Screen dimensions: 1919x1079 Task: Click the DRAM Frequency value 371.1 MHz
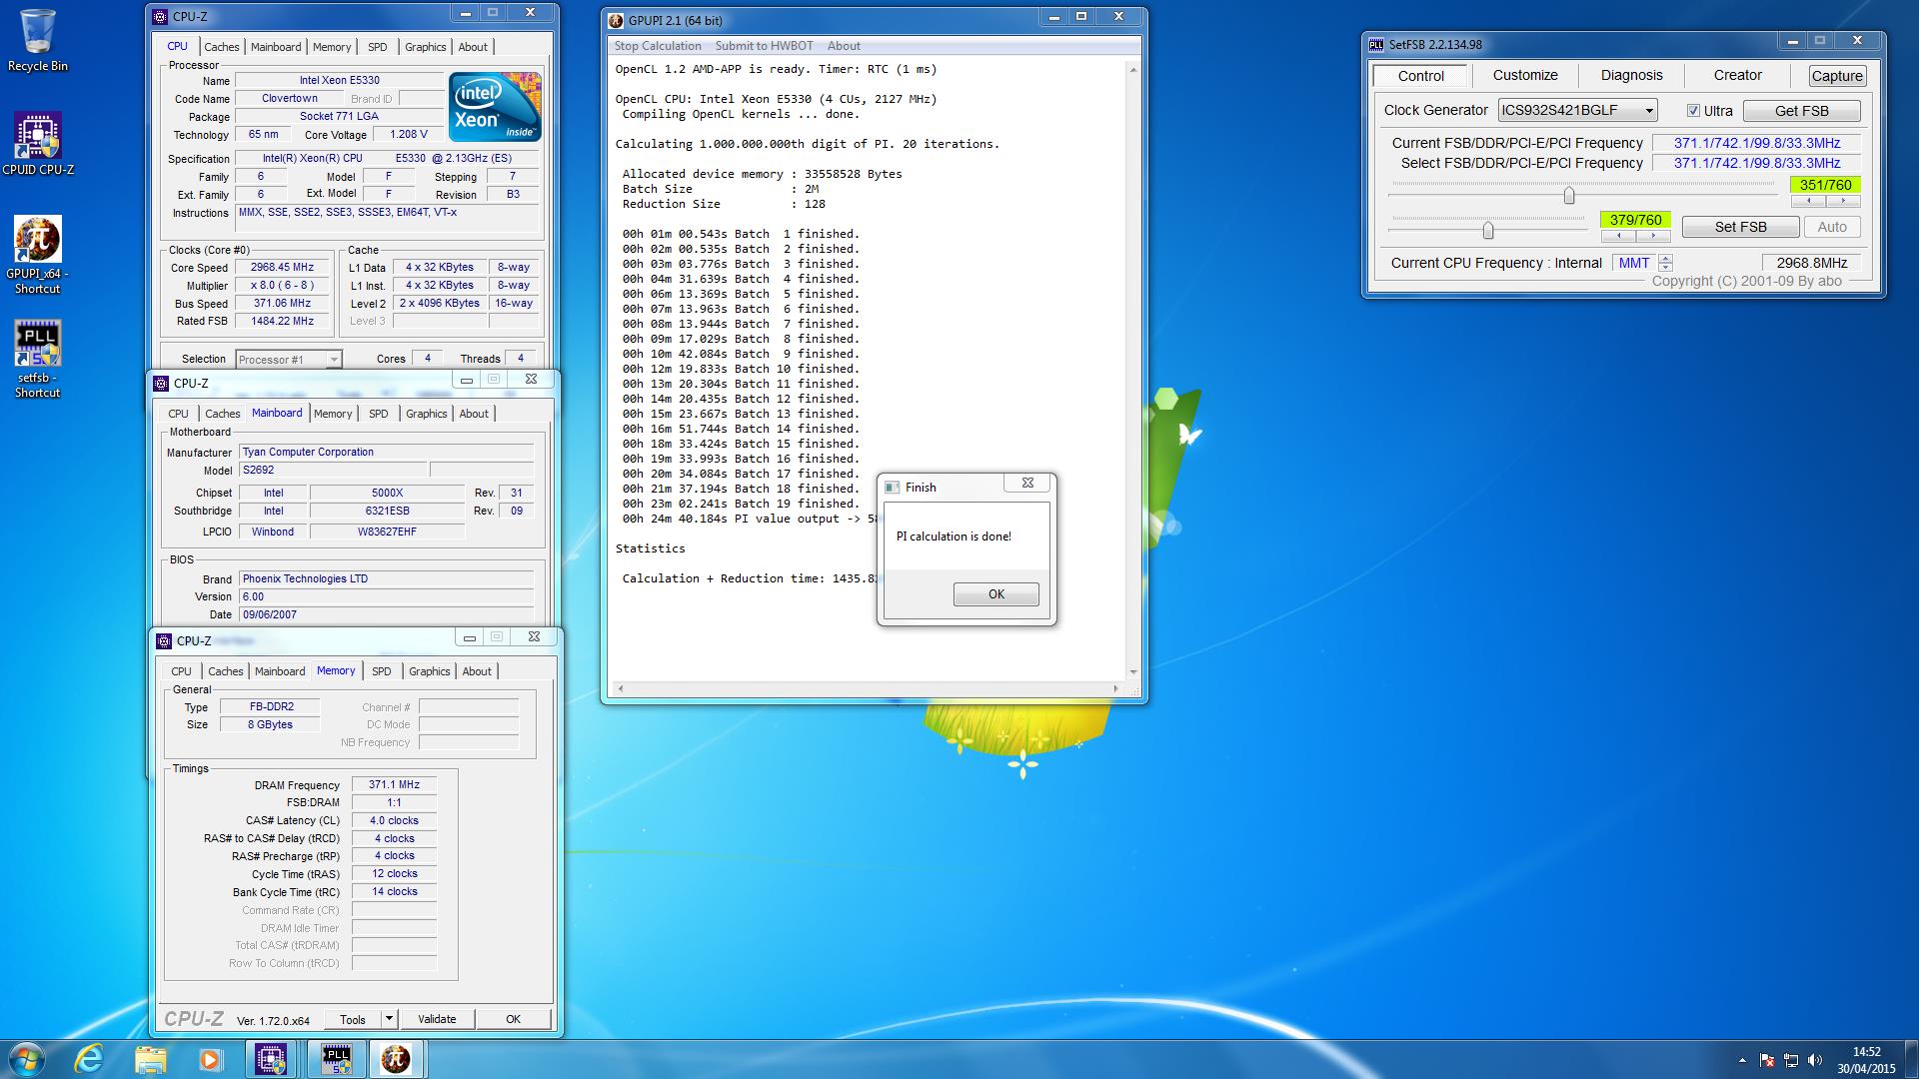point(394,785)
